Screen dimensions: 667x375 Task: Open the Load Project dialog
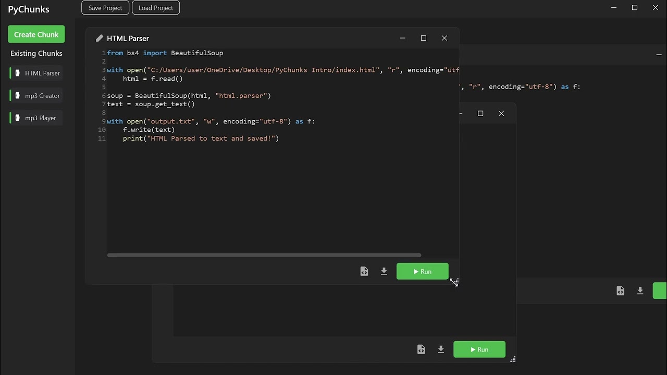point(156,8)
